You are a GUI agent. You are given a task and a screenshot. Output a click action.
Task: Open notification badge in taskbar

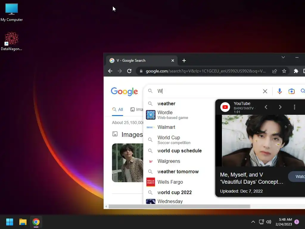click(297, 222)
